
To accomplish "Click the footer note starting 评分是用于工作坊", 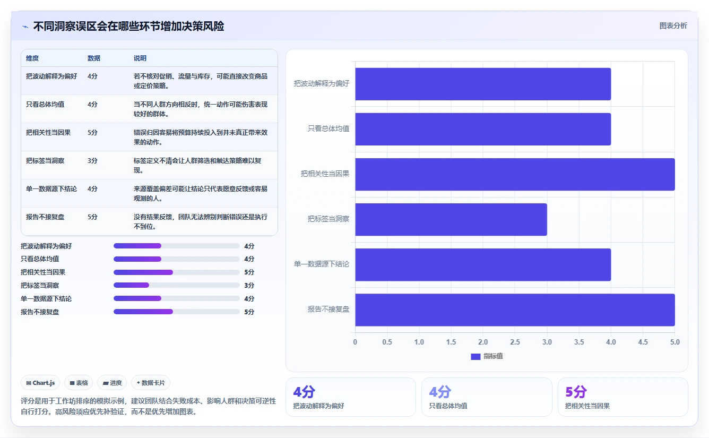I will (x=149, y=406).
